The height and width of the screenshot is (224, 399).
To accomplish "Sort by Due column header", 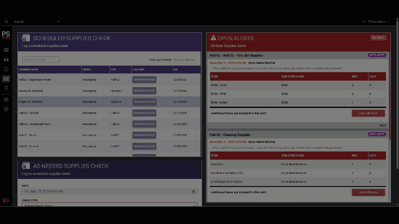I will (x=186, y=69).
